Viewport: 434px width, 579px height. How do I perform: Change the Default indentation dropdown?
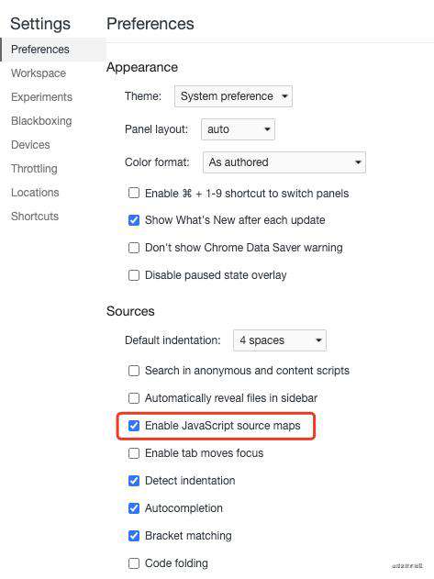coord(280,340)
